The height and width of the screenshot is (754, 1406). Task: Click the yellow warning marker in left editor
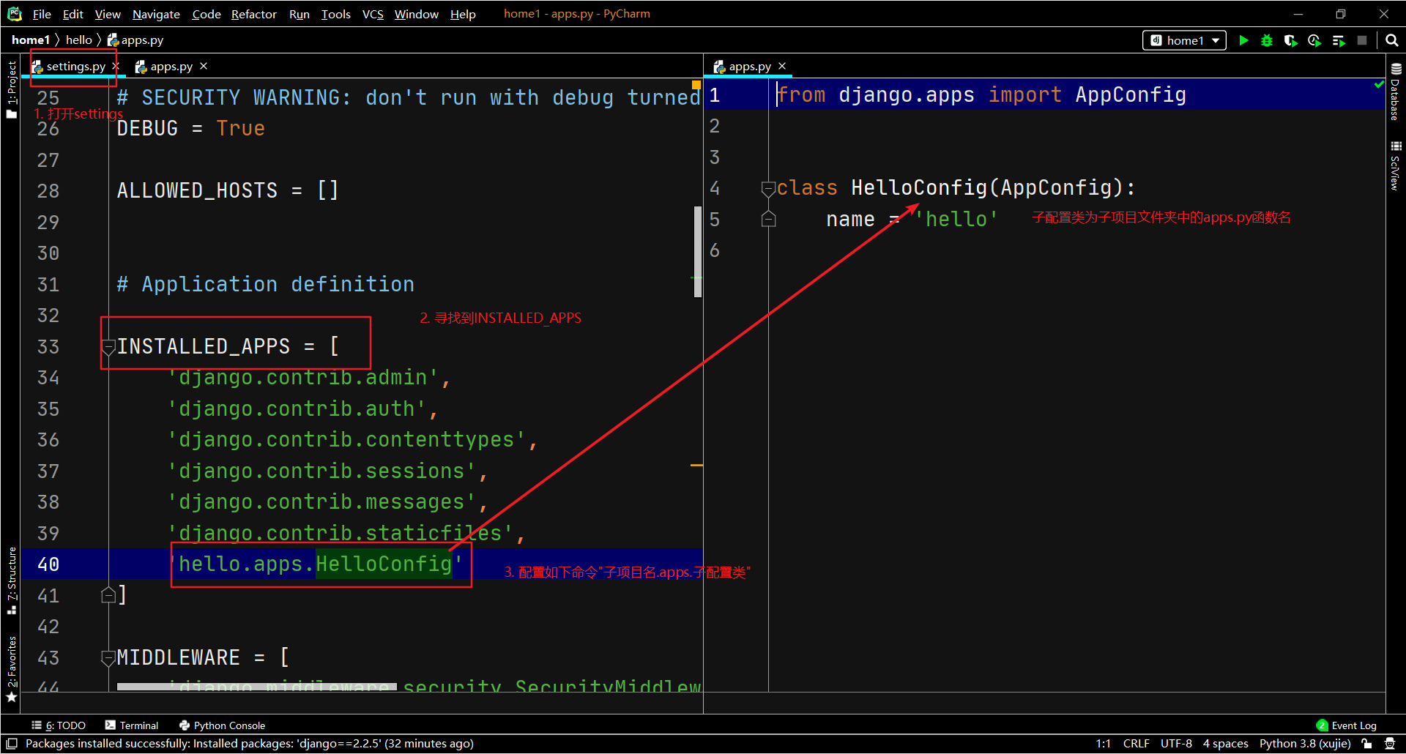[x=696, y=85]
